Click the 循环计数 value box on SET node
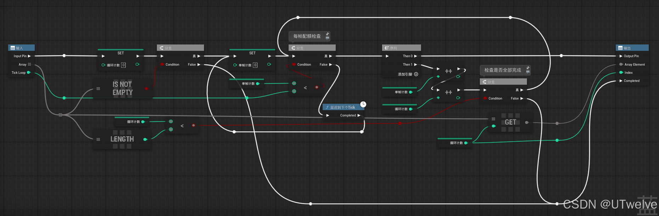The width and height of the screenshot is (659, 216). (123, 65)
